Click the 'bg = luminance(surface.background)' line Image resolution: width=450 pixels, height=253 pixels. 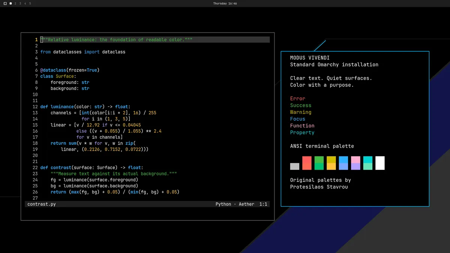point(94,186)
